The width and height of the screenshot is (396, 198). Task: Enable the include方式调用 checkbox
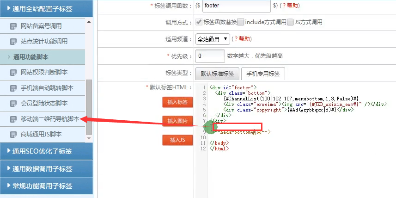coord(241,22)
